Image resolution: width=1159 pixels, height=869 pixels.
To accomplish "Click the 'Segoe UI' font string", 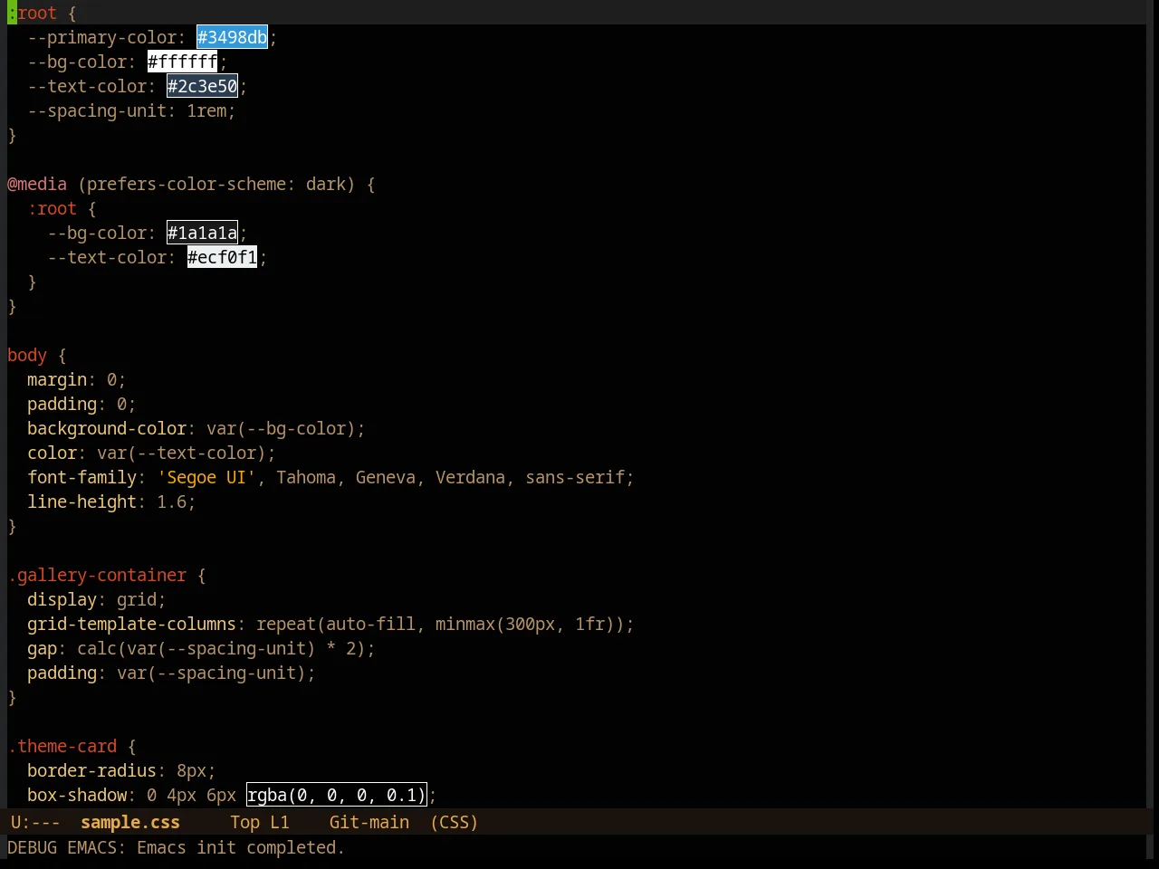I will click(x=206, y=477).
